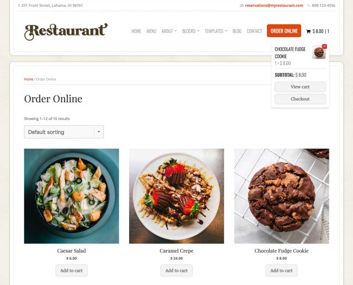Image resolution: width=353 pixels, height=285 pixels.
Task: Click the envelope icon beside the reservations email
Action: point(242,6)
